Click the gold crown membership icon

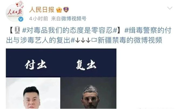(x=59, y=10)
